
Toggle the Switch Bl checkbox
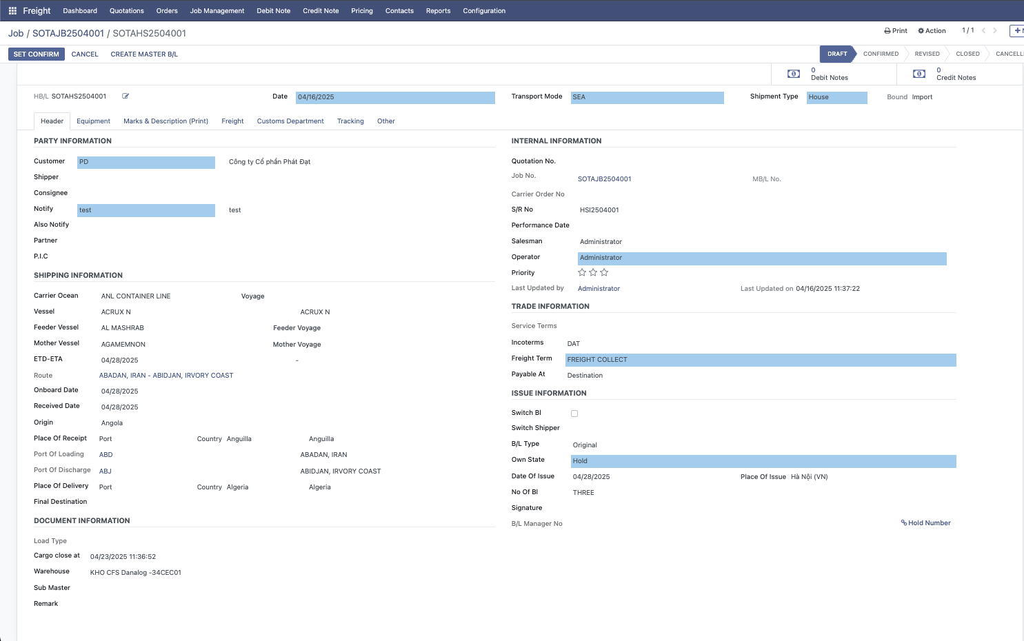(x=574, y=414)
